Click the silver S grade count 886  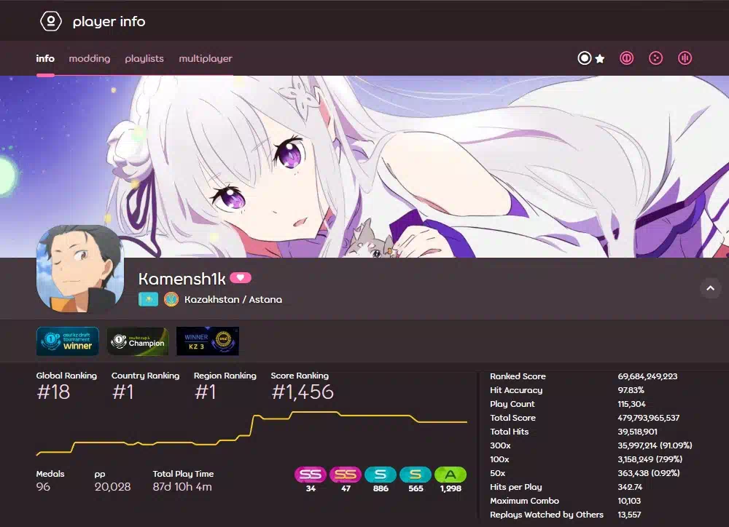pyautogui.click(x=381, y=488)
